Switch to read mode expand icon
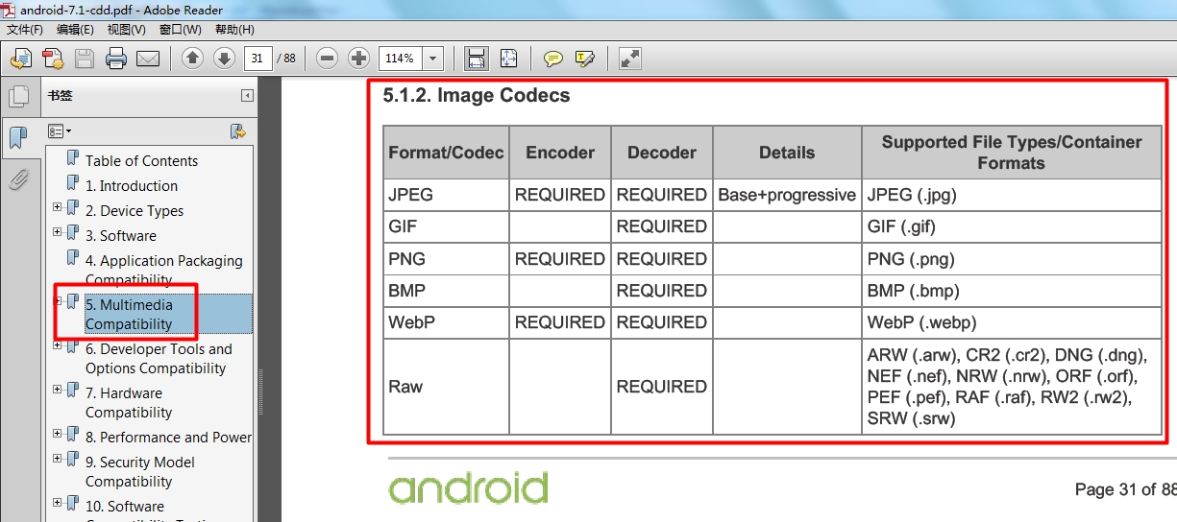1177x522 pixels. (x=630, y=59)
